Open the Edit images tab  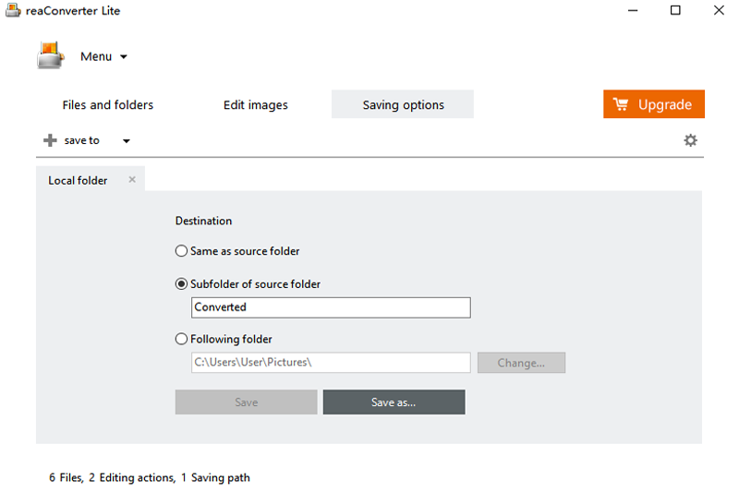[x=256, y=105]
